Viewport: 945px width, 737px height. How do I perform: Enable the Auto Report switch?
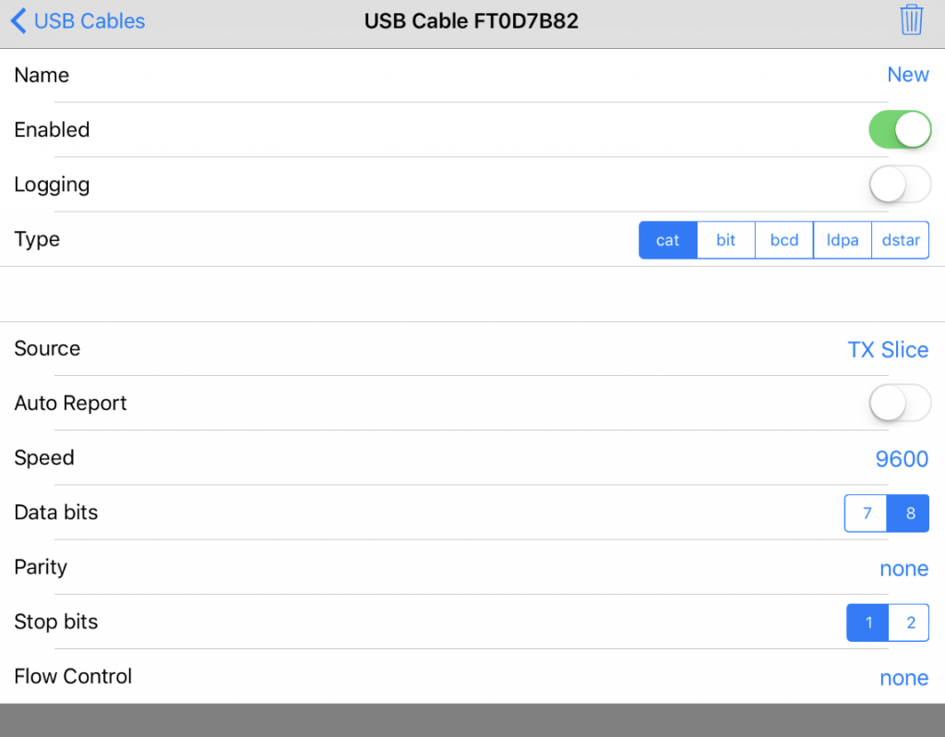pyautogui.click(x=900, y=403)
